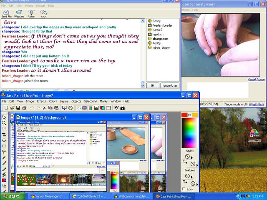Open the Selections menu
Screen dimensions: 267x200
point(91,101)
